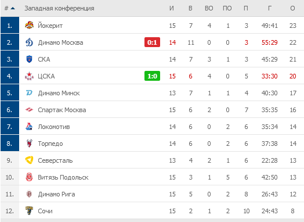Click the Сочи team logo

pos(29,211)
